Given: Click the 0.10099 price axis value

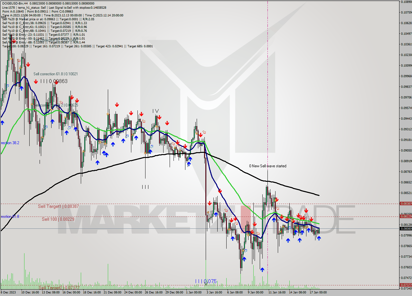Looking at the screenshot, I should coord(406,65).
